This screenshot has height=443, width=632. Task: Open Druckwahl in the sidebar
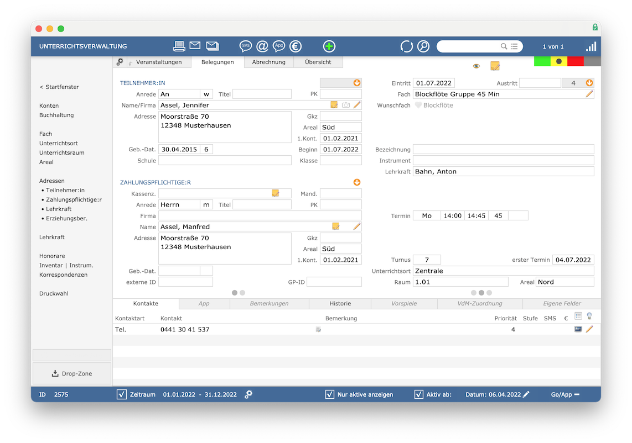pyautogui.click(x=54, y=293)
